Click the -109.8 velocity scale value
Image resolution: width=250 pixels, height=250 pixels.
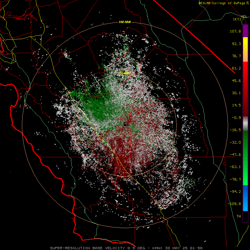click(234, 204)
